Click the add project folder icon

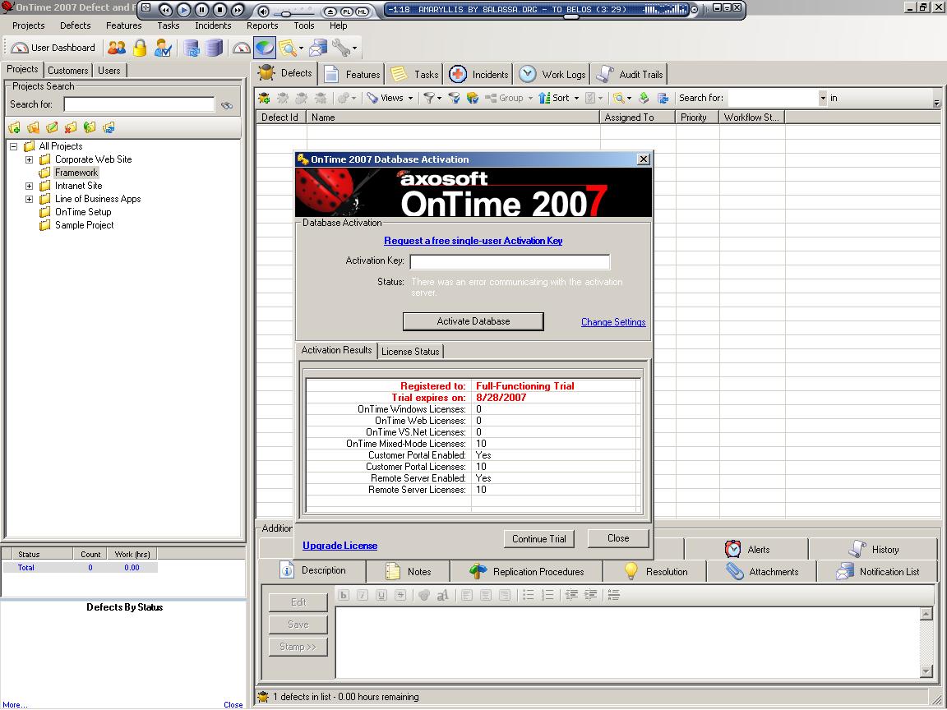click(14, 127)
